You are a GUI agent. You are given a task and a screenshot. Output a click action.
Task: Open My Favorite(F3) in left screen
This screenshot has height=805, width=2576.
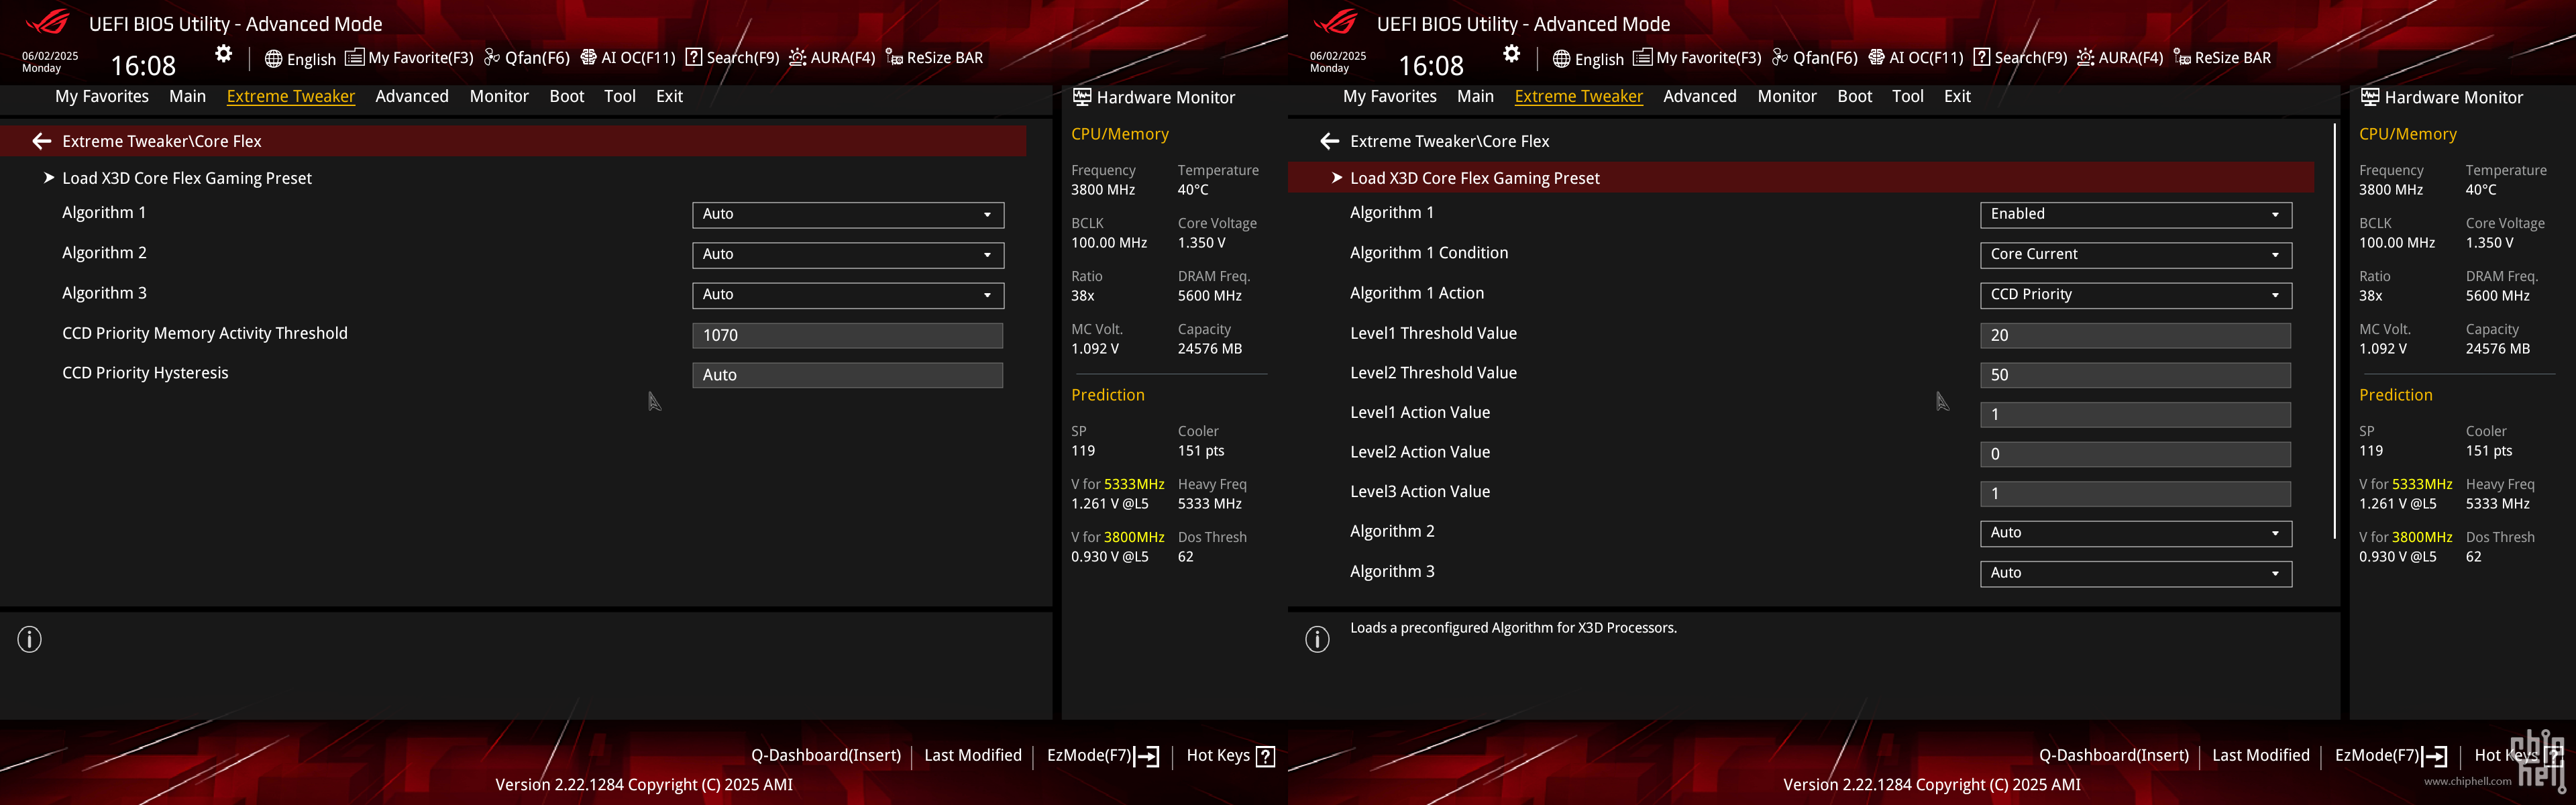point(409,58)
